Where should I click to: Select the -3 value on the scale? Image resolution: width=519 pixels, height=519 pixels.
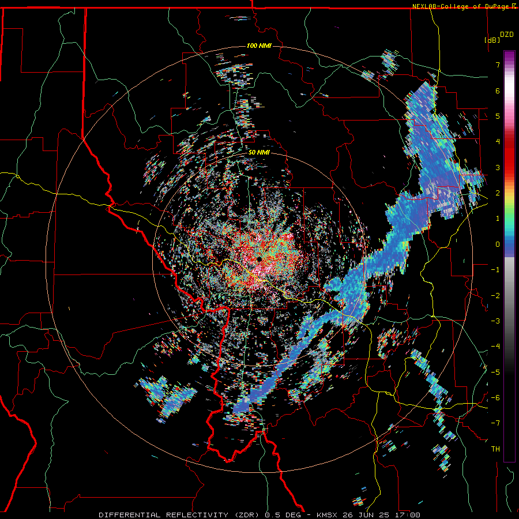coord(495,321)
